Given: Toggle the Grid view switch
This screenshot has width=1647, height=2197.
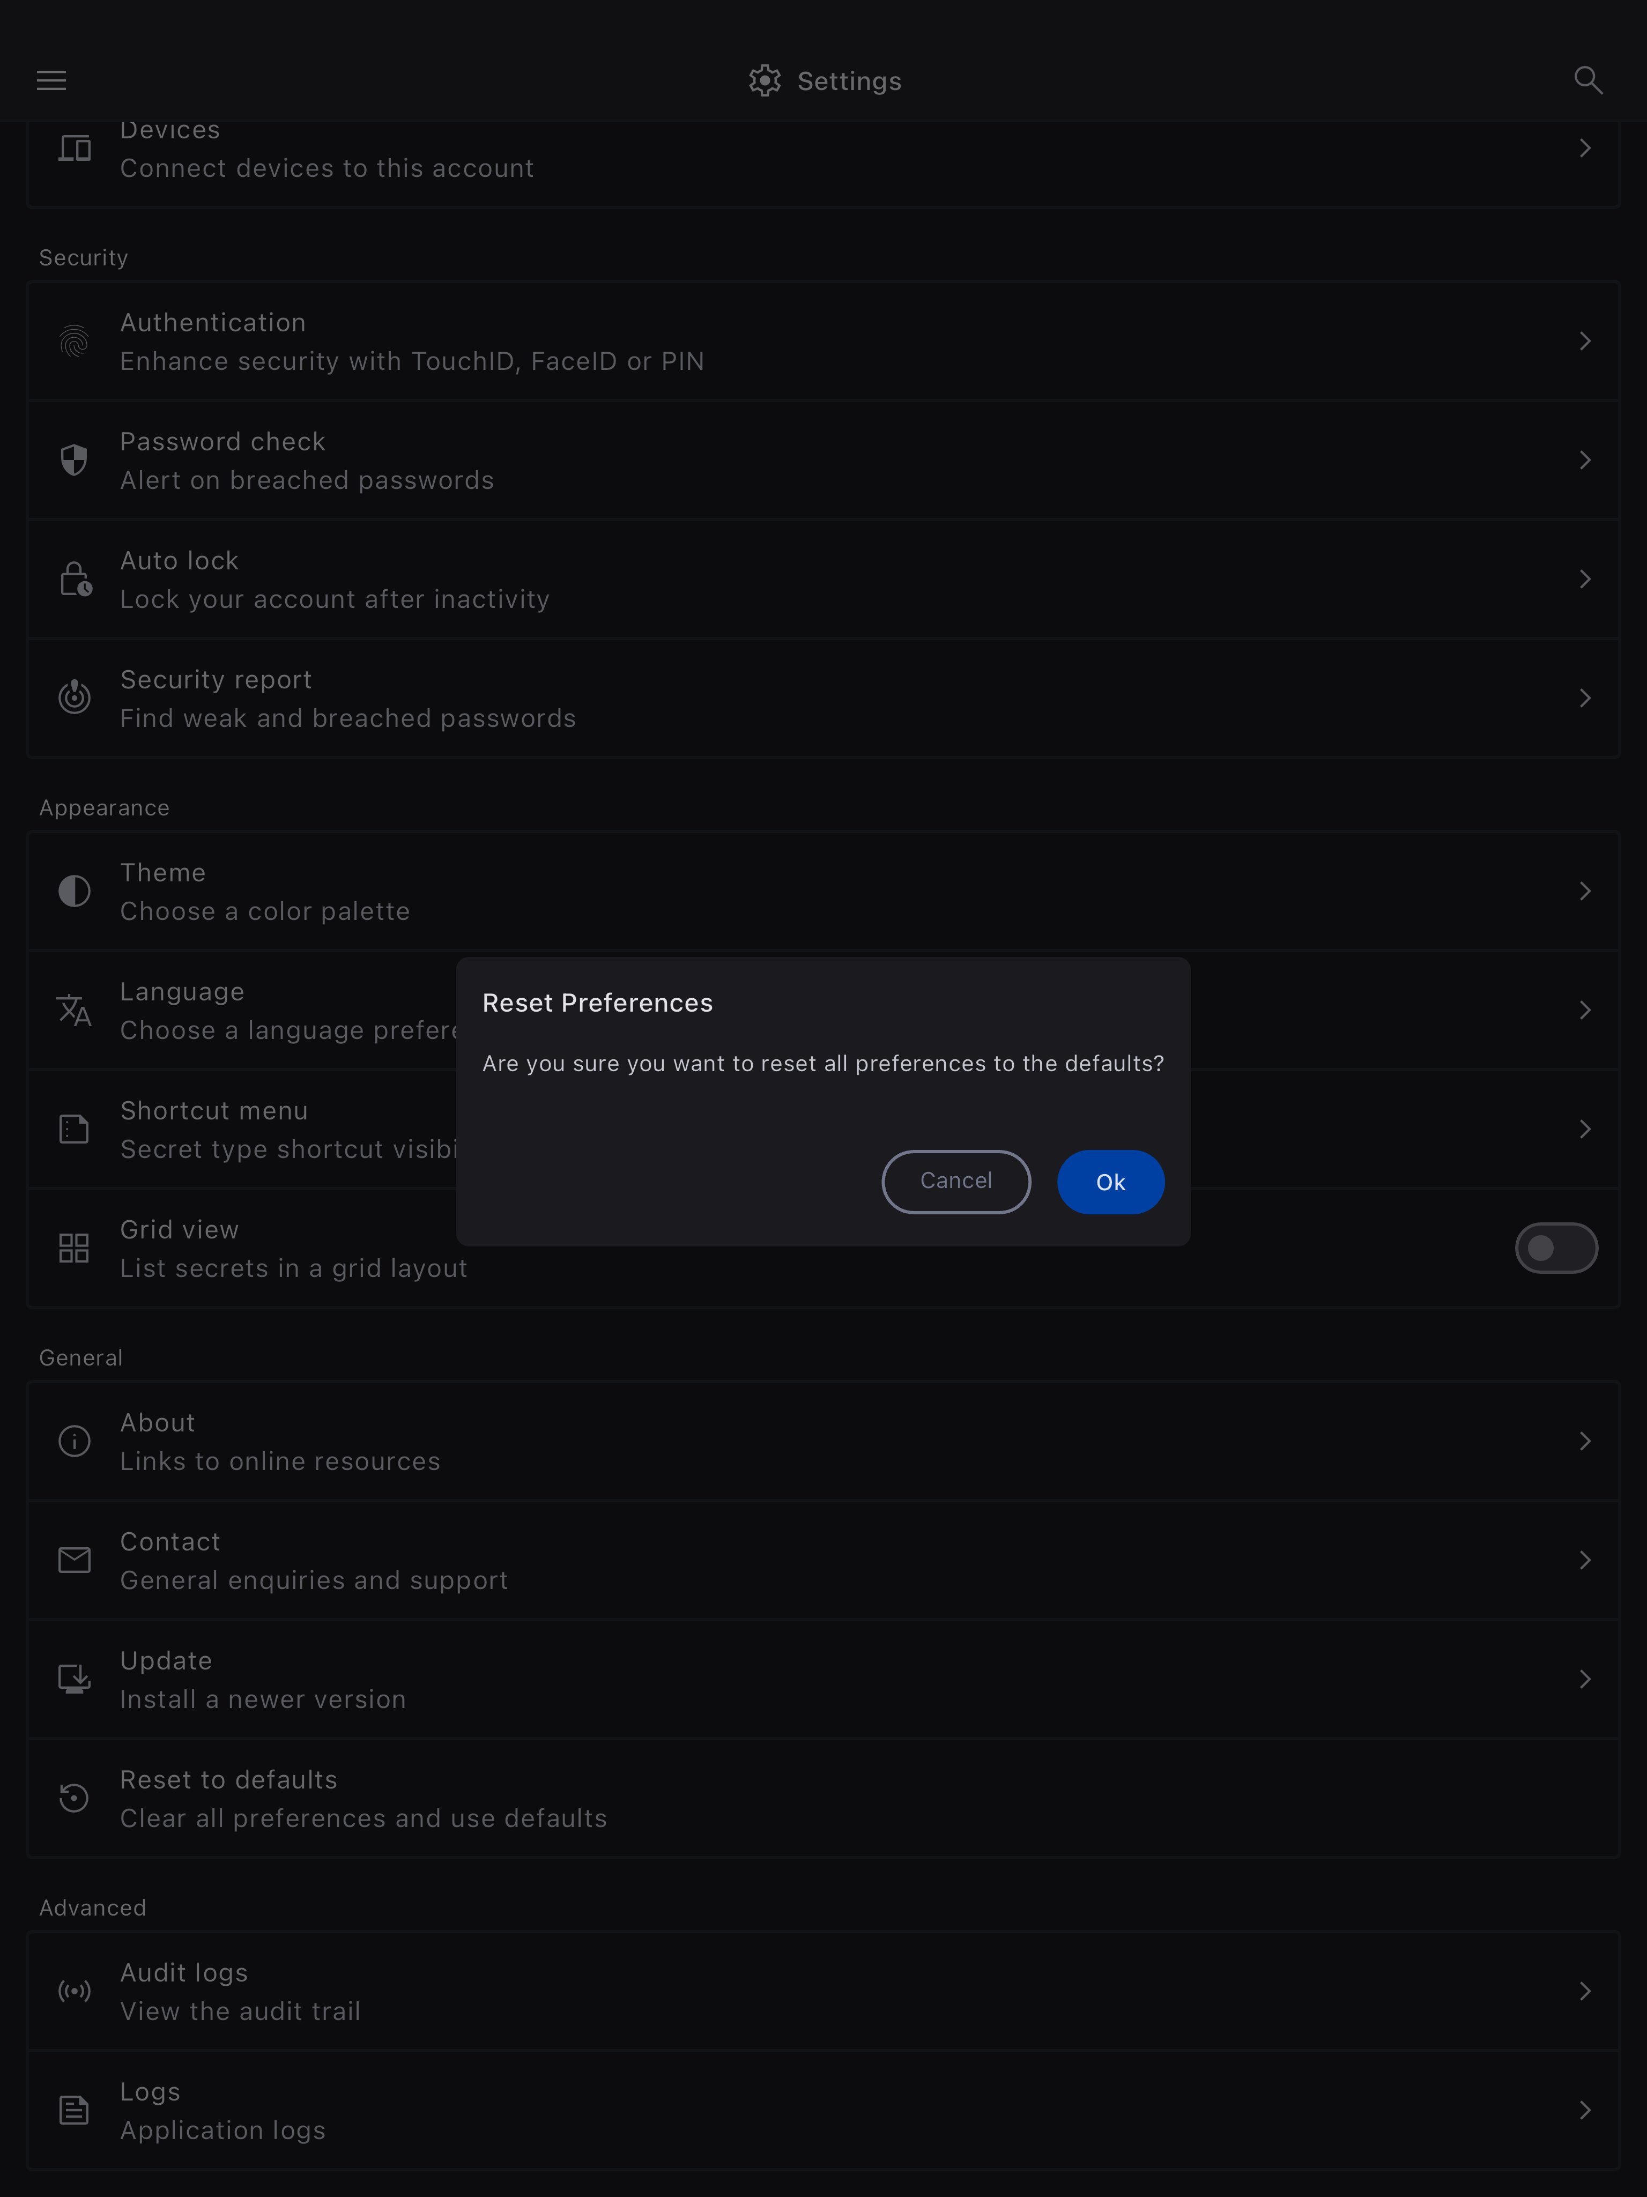Looking at the screenshot, I should (x=1555, y=1248).
